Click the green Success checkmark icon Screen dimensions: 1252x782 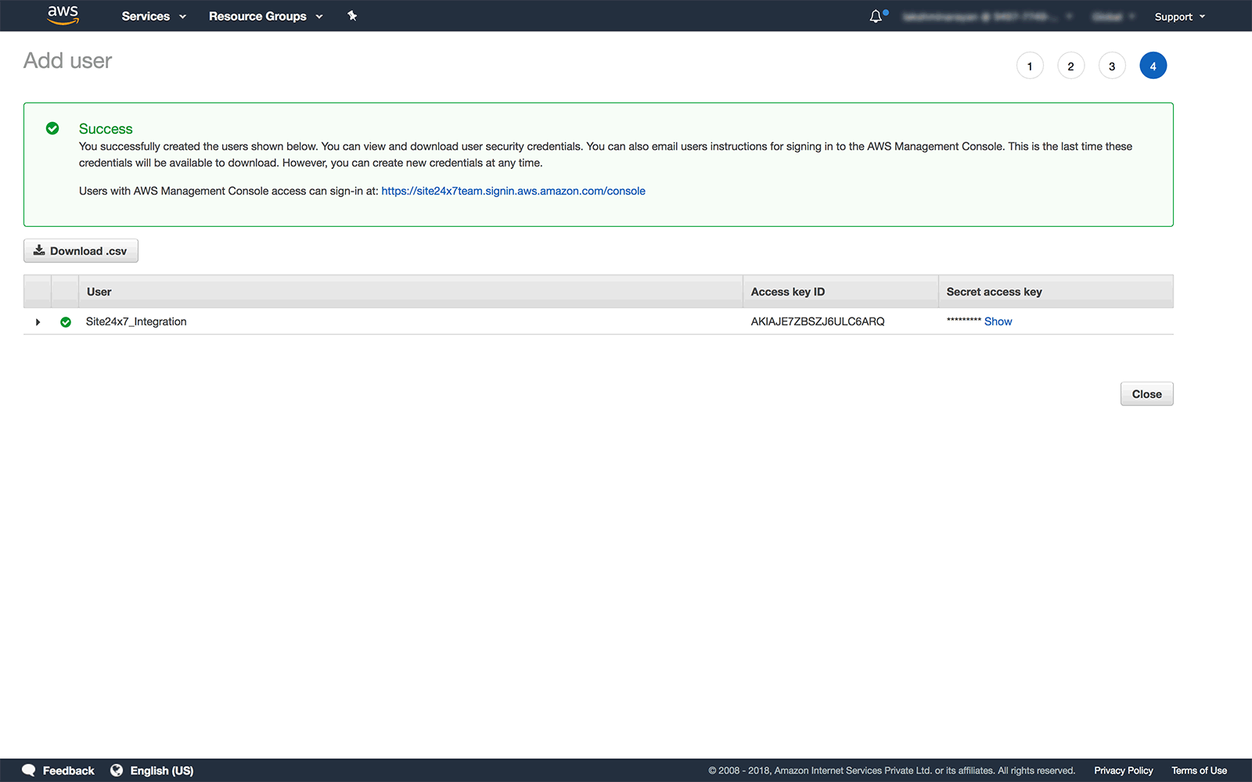point(52,128)
